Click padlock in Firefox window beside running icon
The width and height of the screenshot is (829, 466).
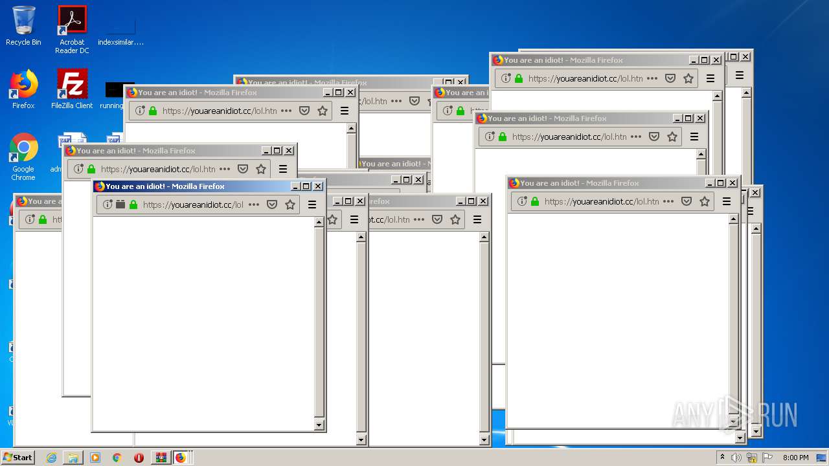pos(153,111)
